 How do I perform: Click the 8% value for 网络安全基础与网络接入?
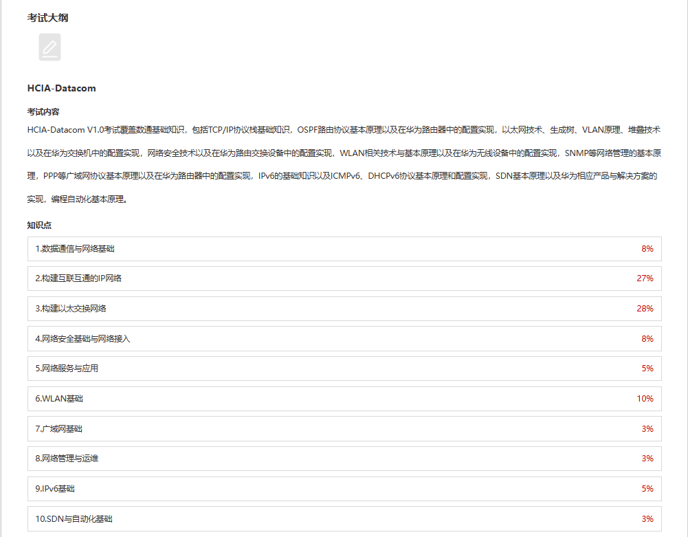647,338
